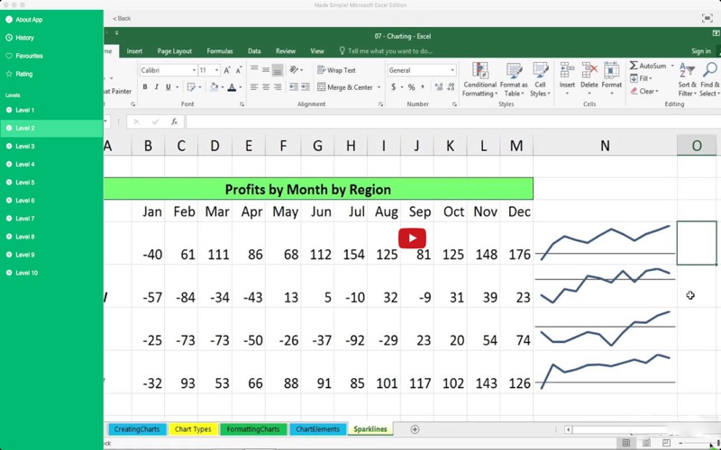Increase font size with the larger A icon
The height and width of the screenshot is (450, 721).
(x=227, y=70)
